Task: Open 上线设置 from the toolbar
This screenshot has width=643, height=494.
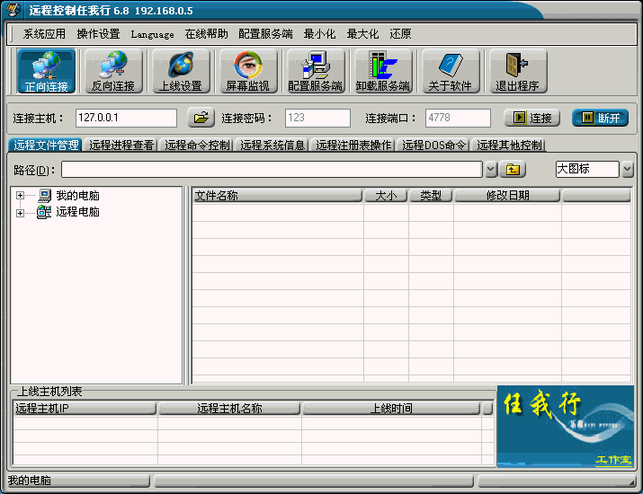Action: tap(180, 71)
